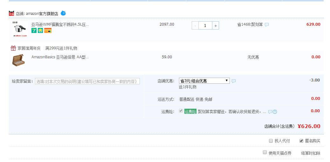The width and height of the screenshot is (330, 162).
Task: Enable the 使用天猫点券 checkbox
Action: (265, 152)
